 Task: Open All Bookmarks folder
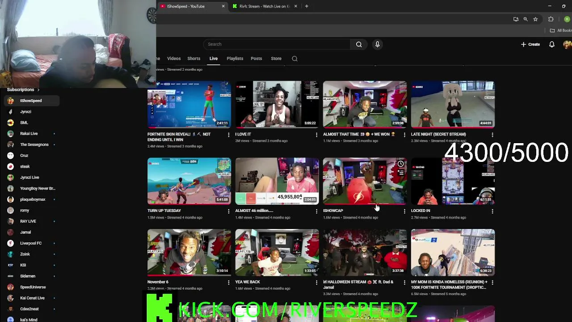[x=561, y=30]
